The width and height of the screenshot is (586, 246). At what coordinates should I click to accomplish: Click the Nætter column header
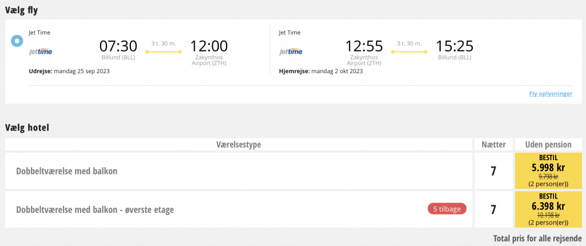click(494, 144)
